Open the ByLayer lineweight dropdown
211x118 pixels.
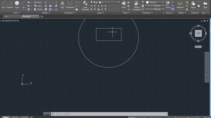(x=163, y=6)
